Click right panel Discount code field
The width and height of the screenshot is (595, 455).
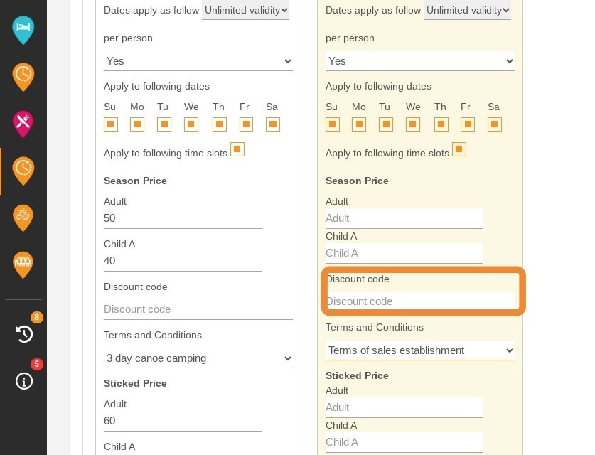click(419, 301)
